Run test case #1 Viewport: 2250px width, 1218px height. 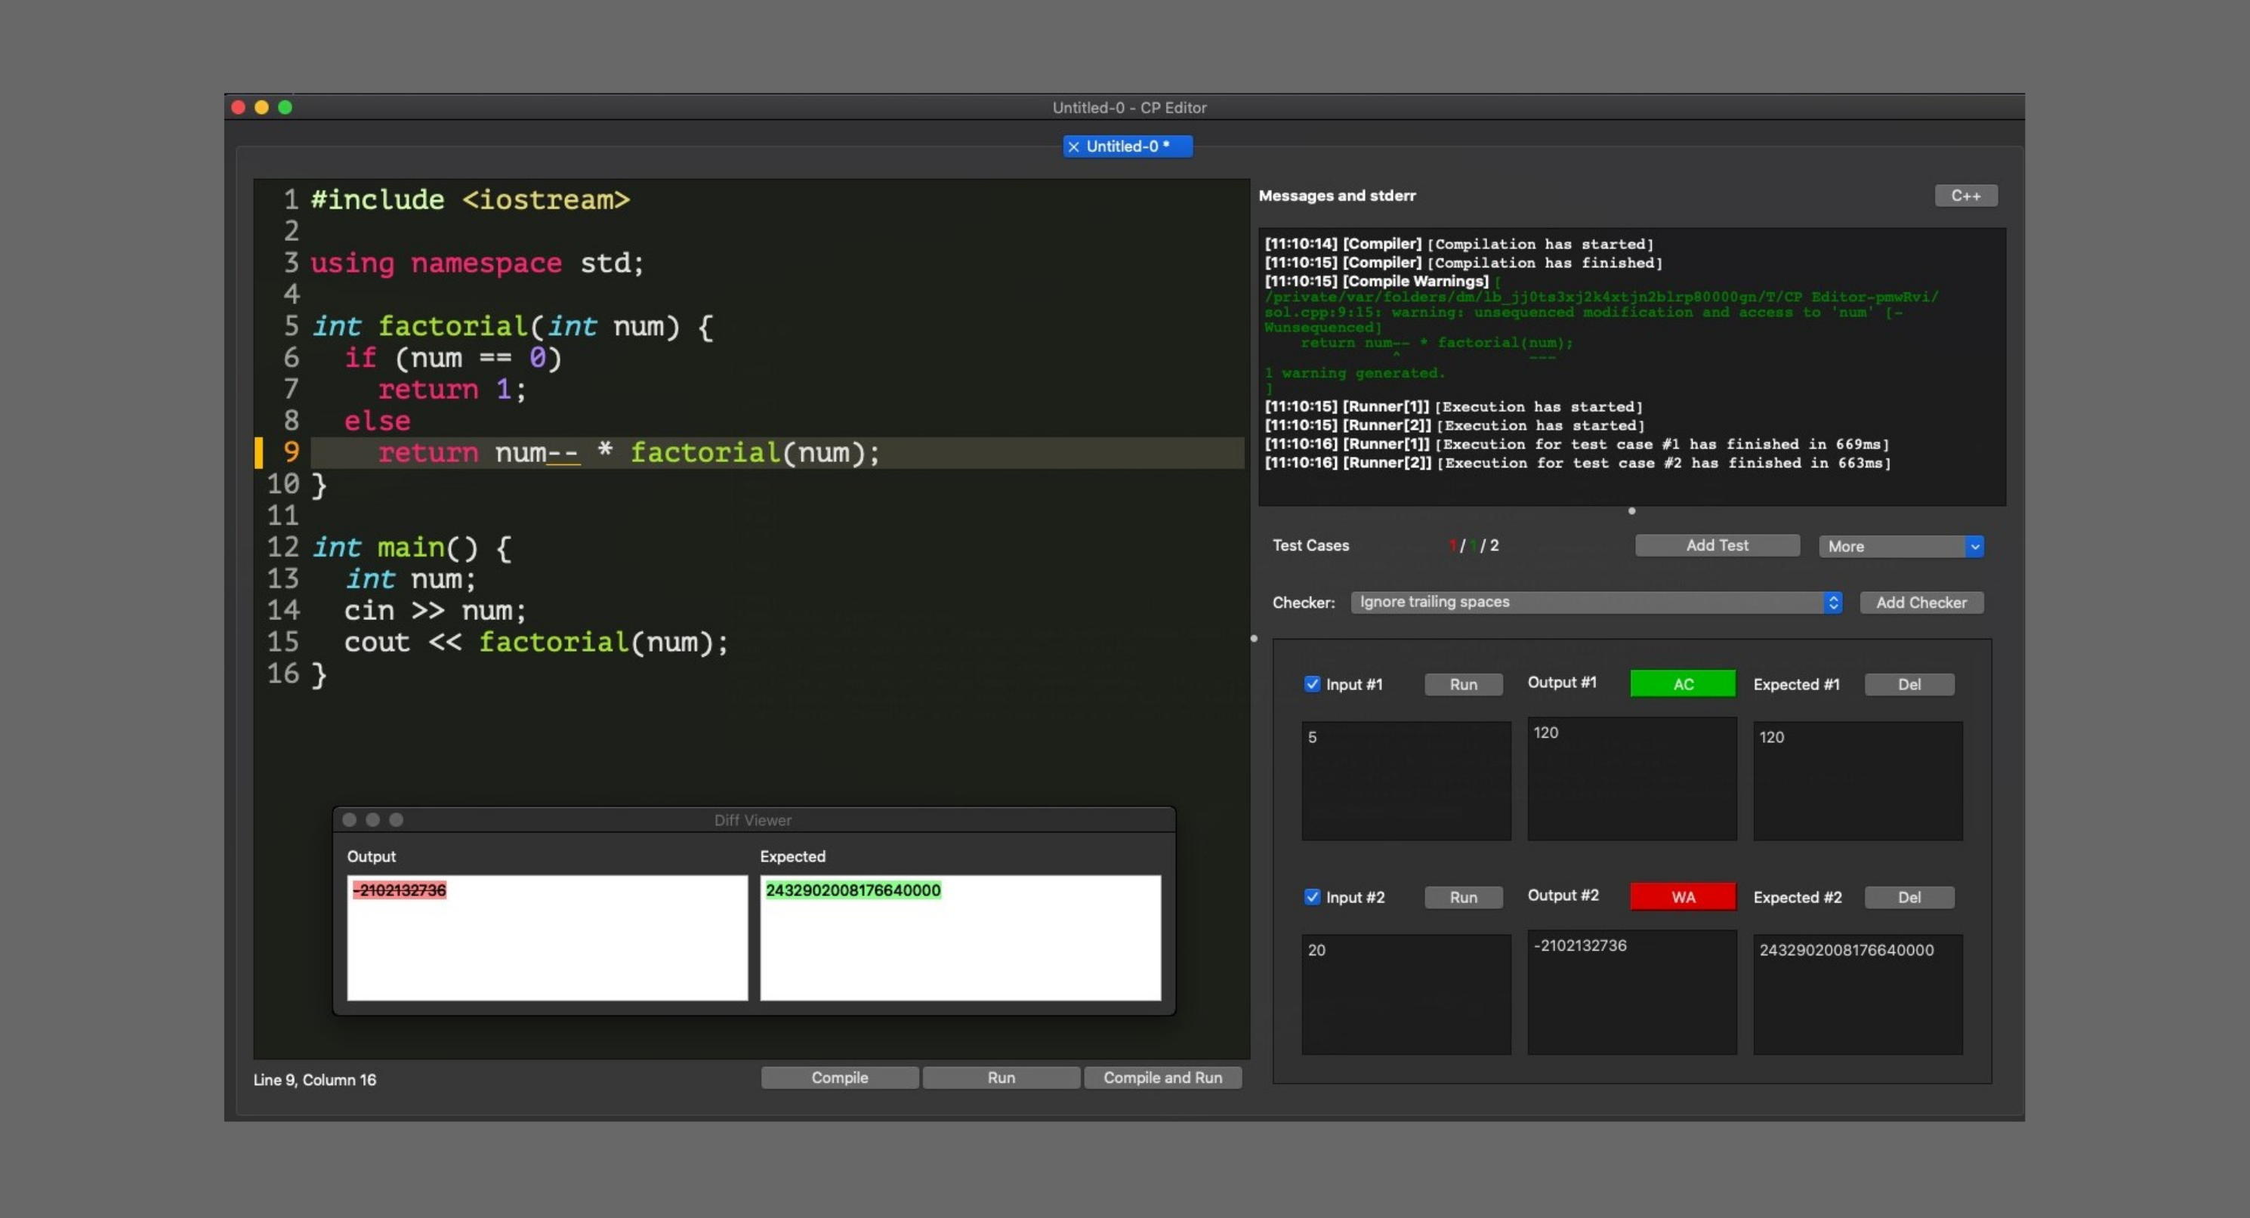pyautogui.click(x=1463, y=685)
